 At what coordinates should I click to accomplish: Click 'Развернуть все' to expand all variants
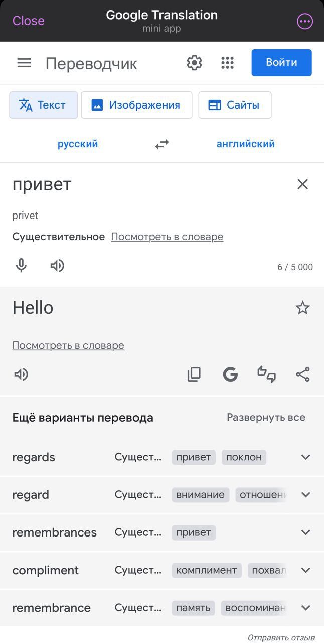pos(266,417)
